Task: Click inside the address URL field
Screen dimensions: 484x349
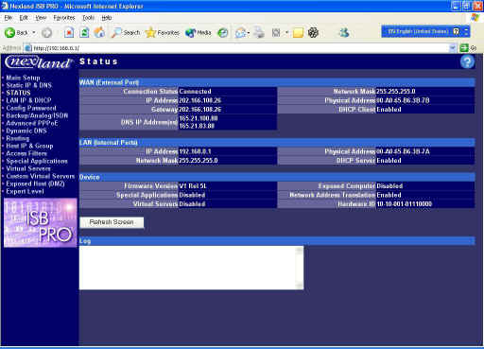Action: pyautogui.click(x=239, y=48)
